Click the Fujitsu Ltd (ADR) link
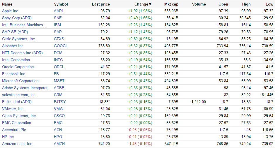The width and height of the screenshot is (275, 148). click(x=17, y=102)
